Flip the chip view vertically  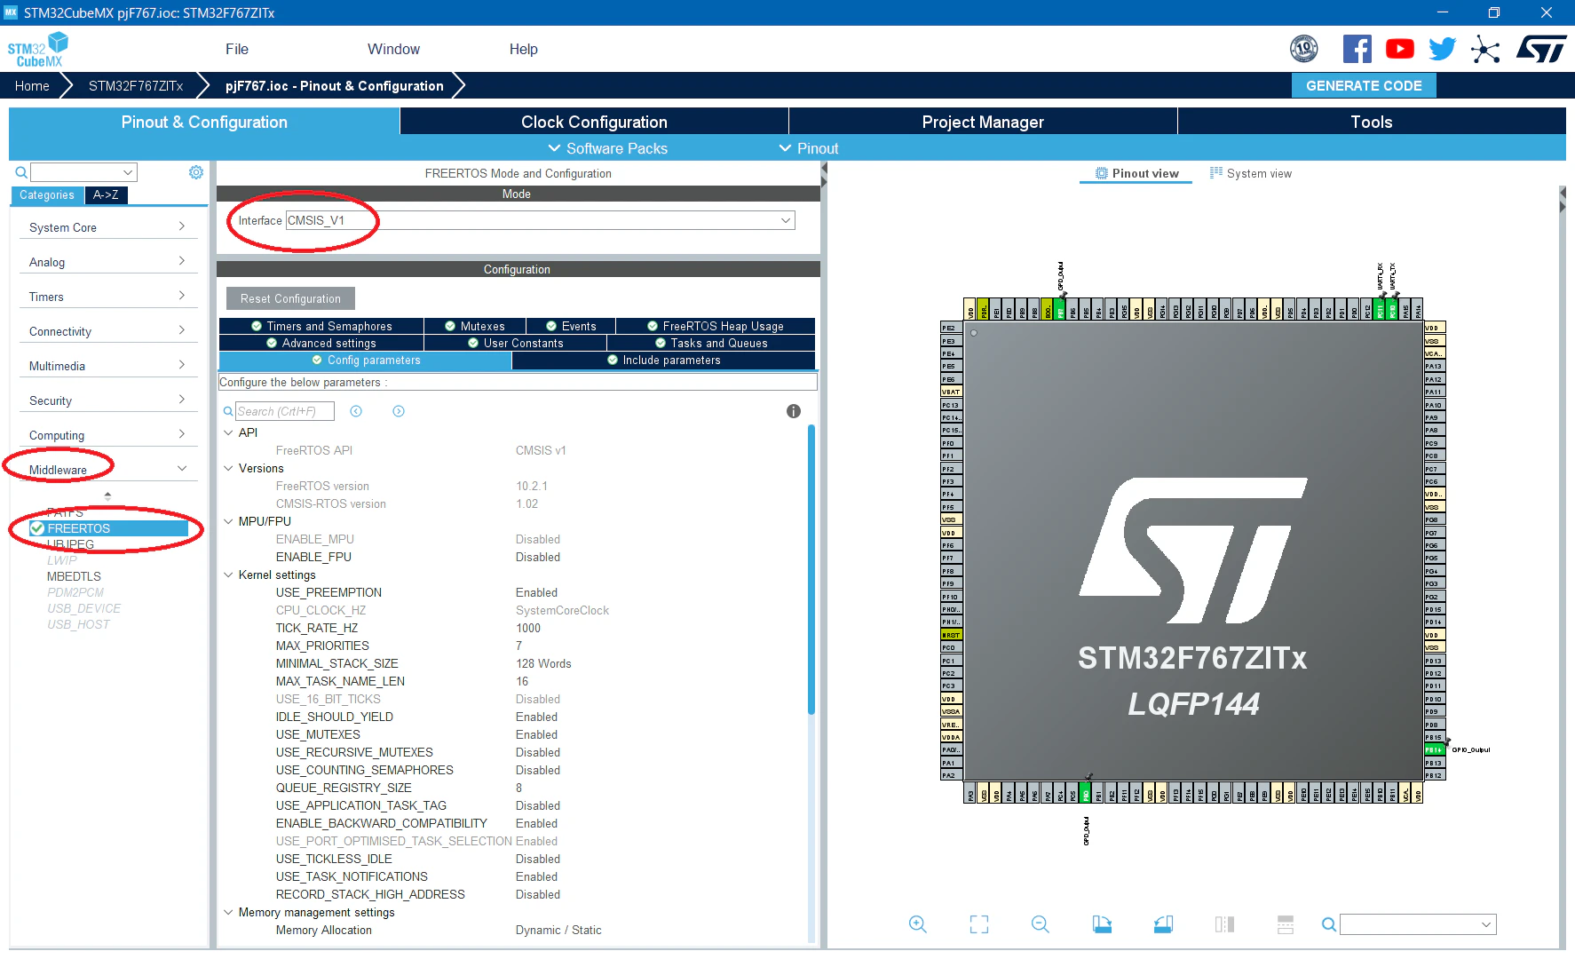1286,924
